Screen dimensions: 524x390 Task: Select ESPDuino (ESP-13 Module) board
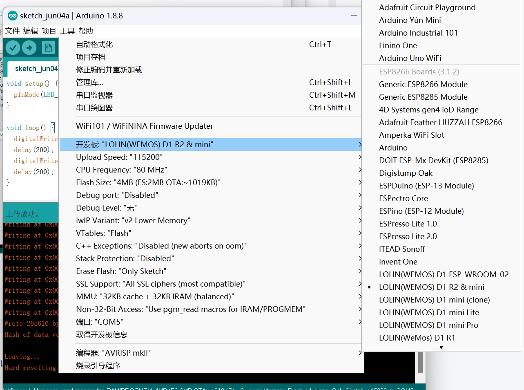(441, 186)
